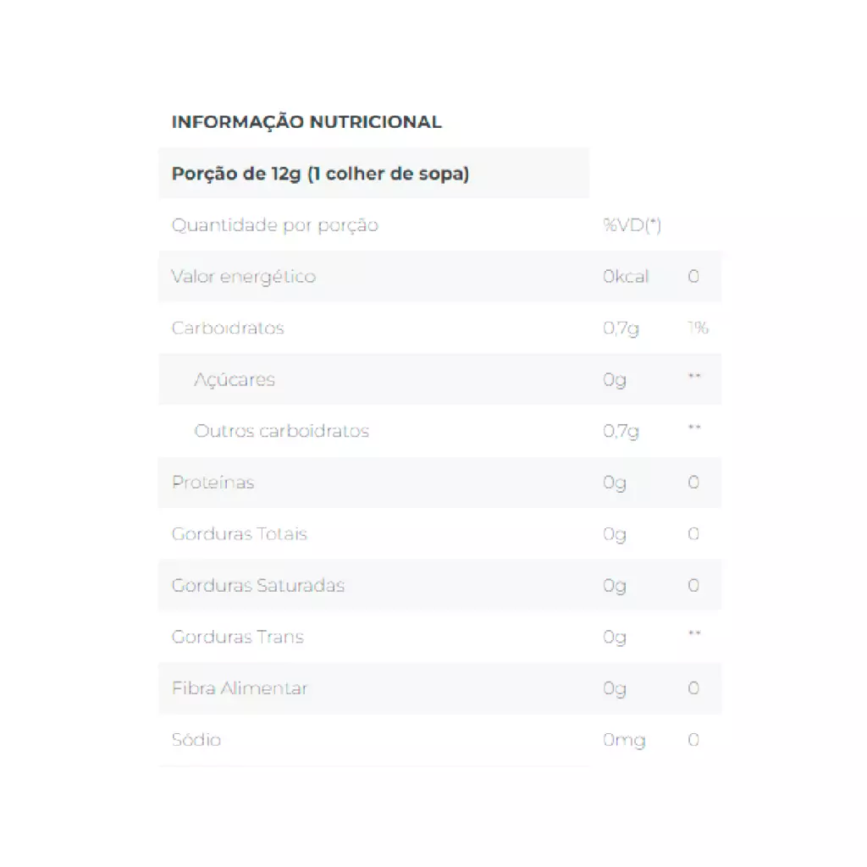
Task: Click the %VD(*) column header
Action: tap(632, 225)
